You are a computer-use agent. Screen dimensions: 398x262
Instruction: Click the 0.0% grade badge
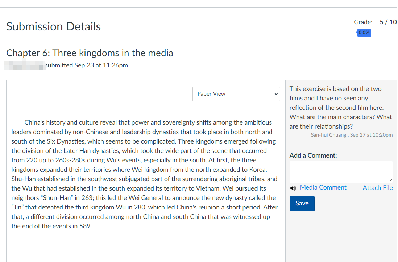pyautogui.click(x=364, y=33)
